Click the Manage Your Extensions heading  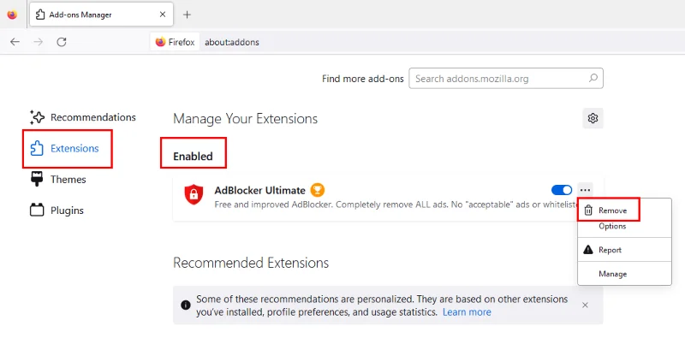click(245, 119)
